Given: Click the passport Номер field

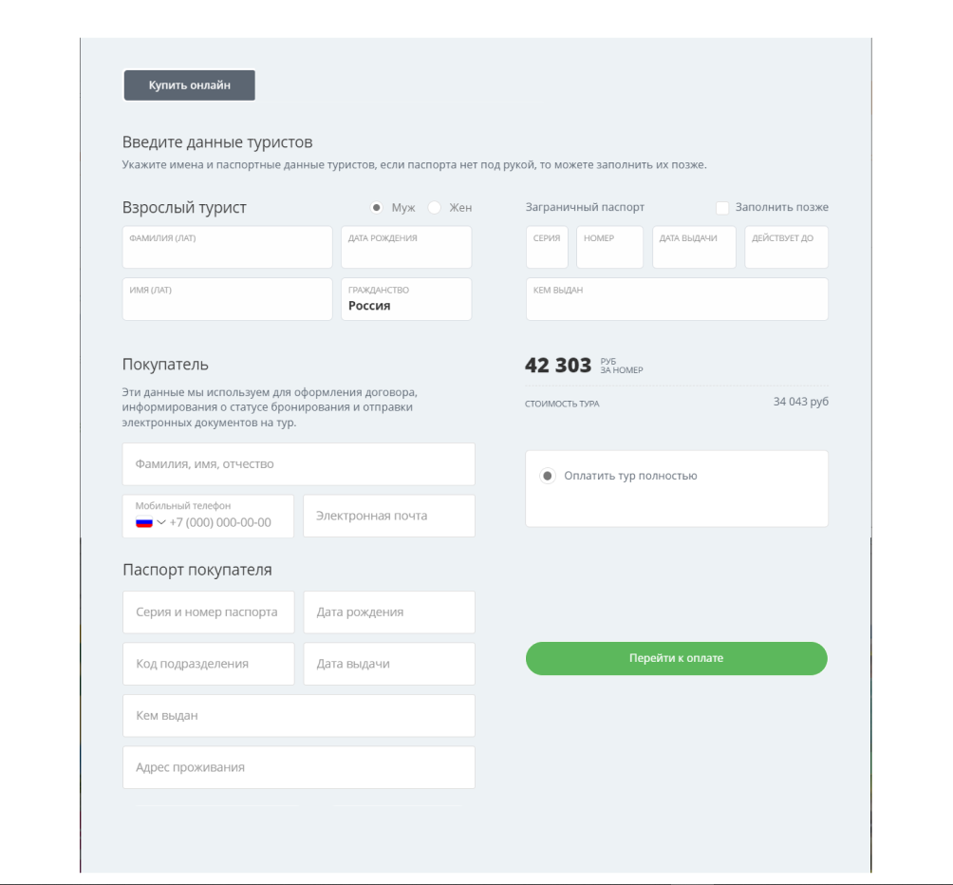Looking at the screenshot, I should [609, 247].
